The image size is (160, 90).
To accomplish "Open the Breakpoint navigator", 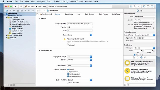I will click(29, 10).
